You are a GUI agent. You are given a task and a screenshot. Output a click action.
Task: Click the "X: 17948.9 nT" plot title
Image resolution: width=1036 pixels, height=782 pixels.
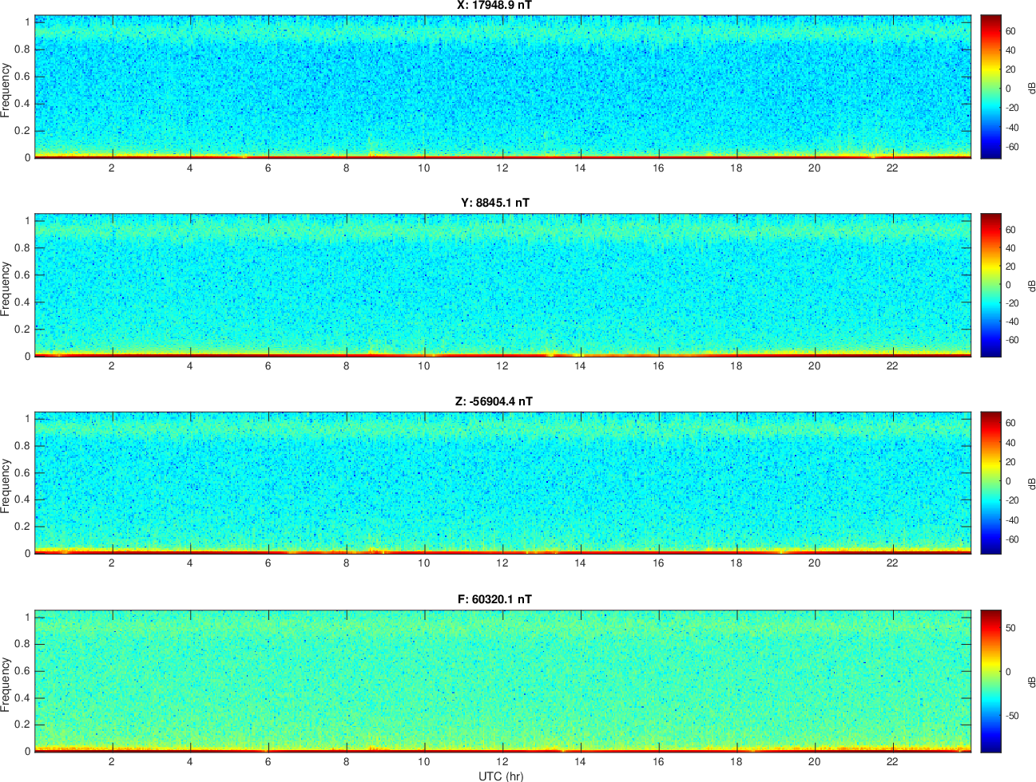pos(494,6)
